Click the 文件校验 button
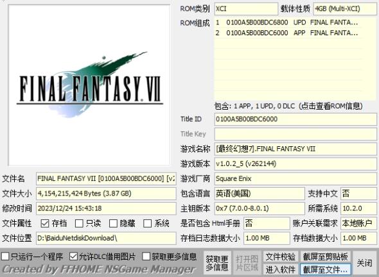 [x=281, y=256]
